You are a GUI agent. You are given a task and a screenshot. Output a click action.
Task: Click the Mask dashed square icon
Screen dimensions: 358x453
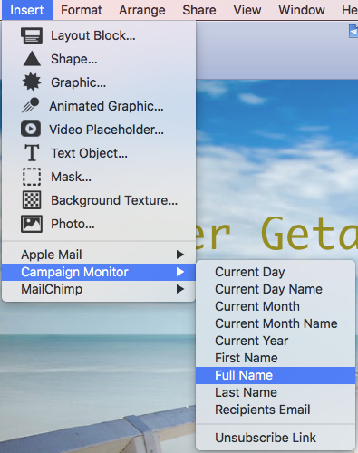click(x=32, y=177)
